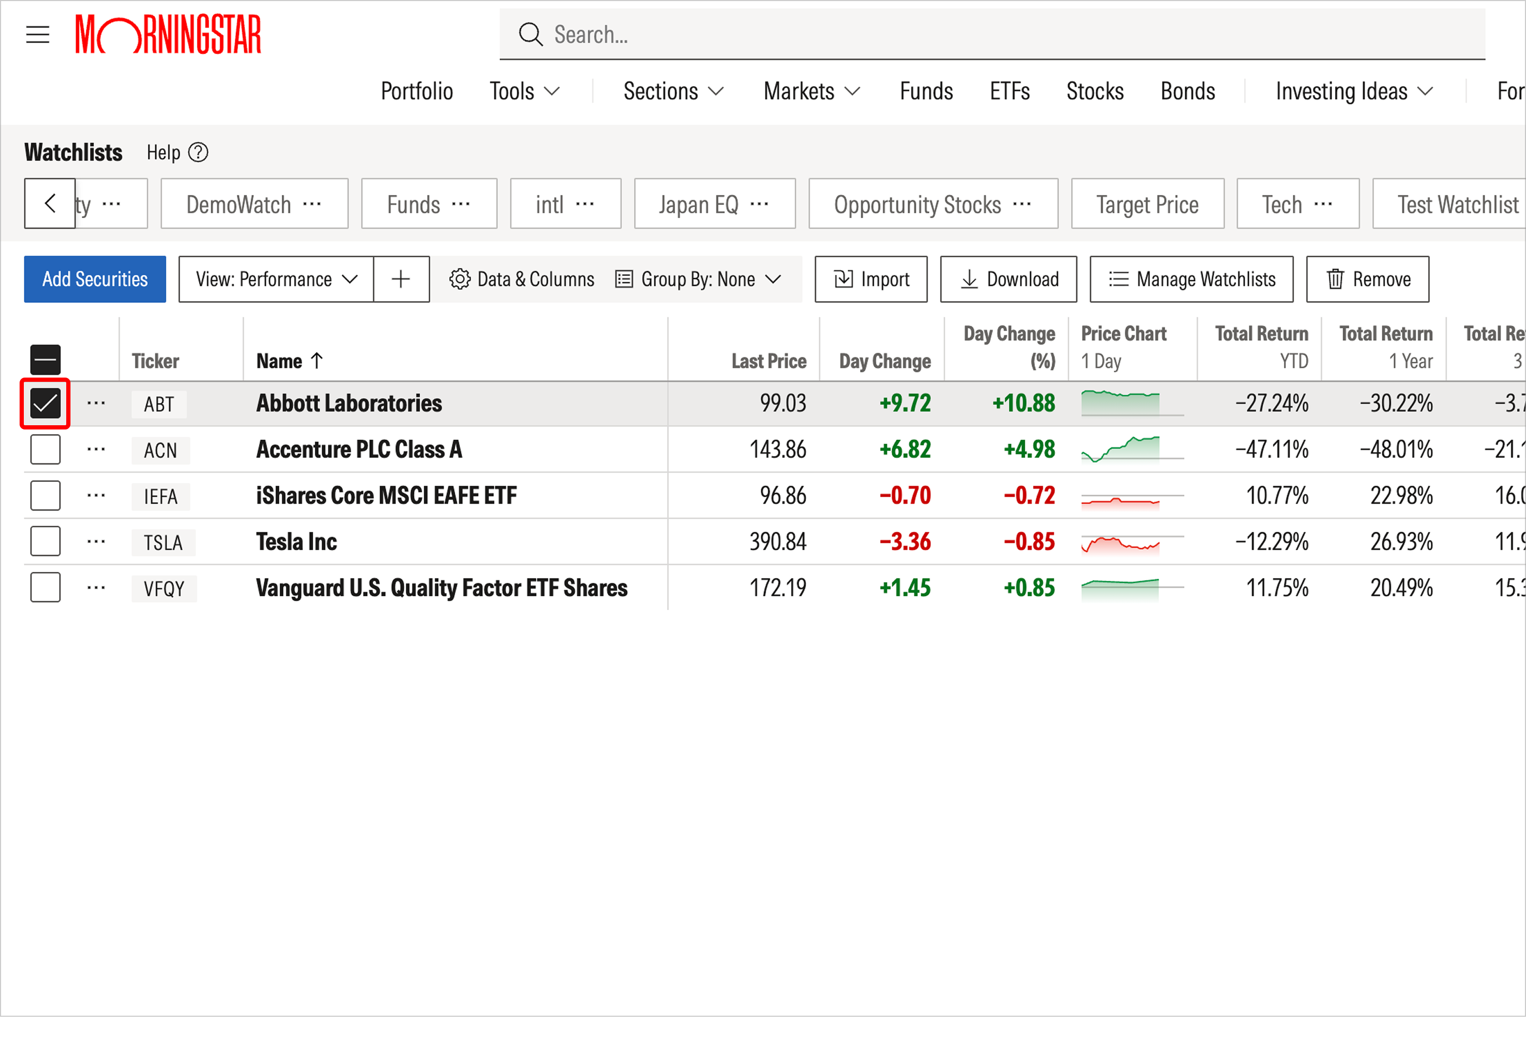Expand the Sections dropdown menu
1526x1039 pixels.
pos(673,91)
